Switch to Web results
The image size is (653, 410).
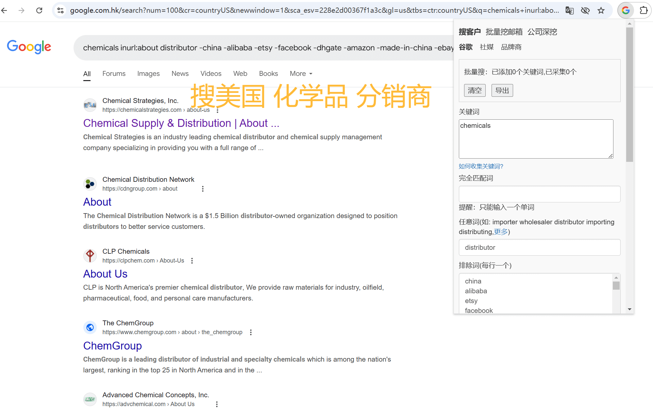pyautogui.click(x=240, y=74)
